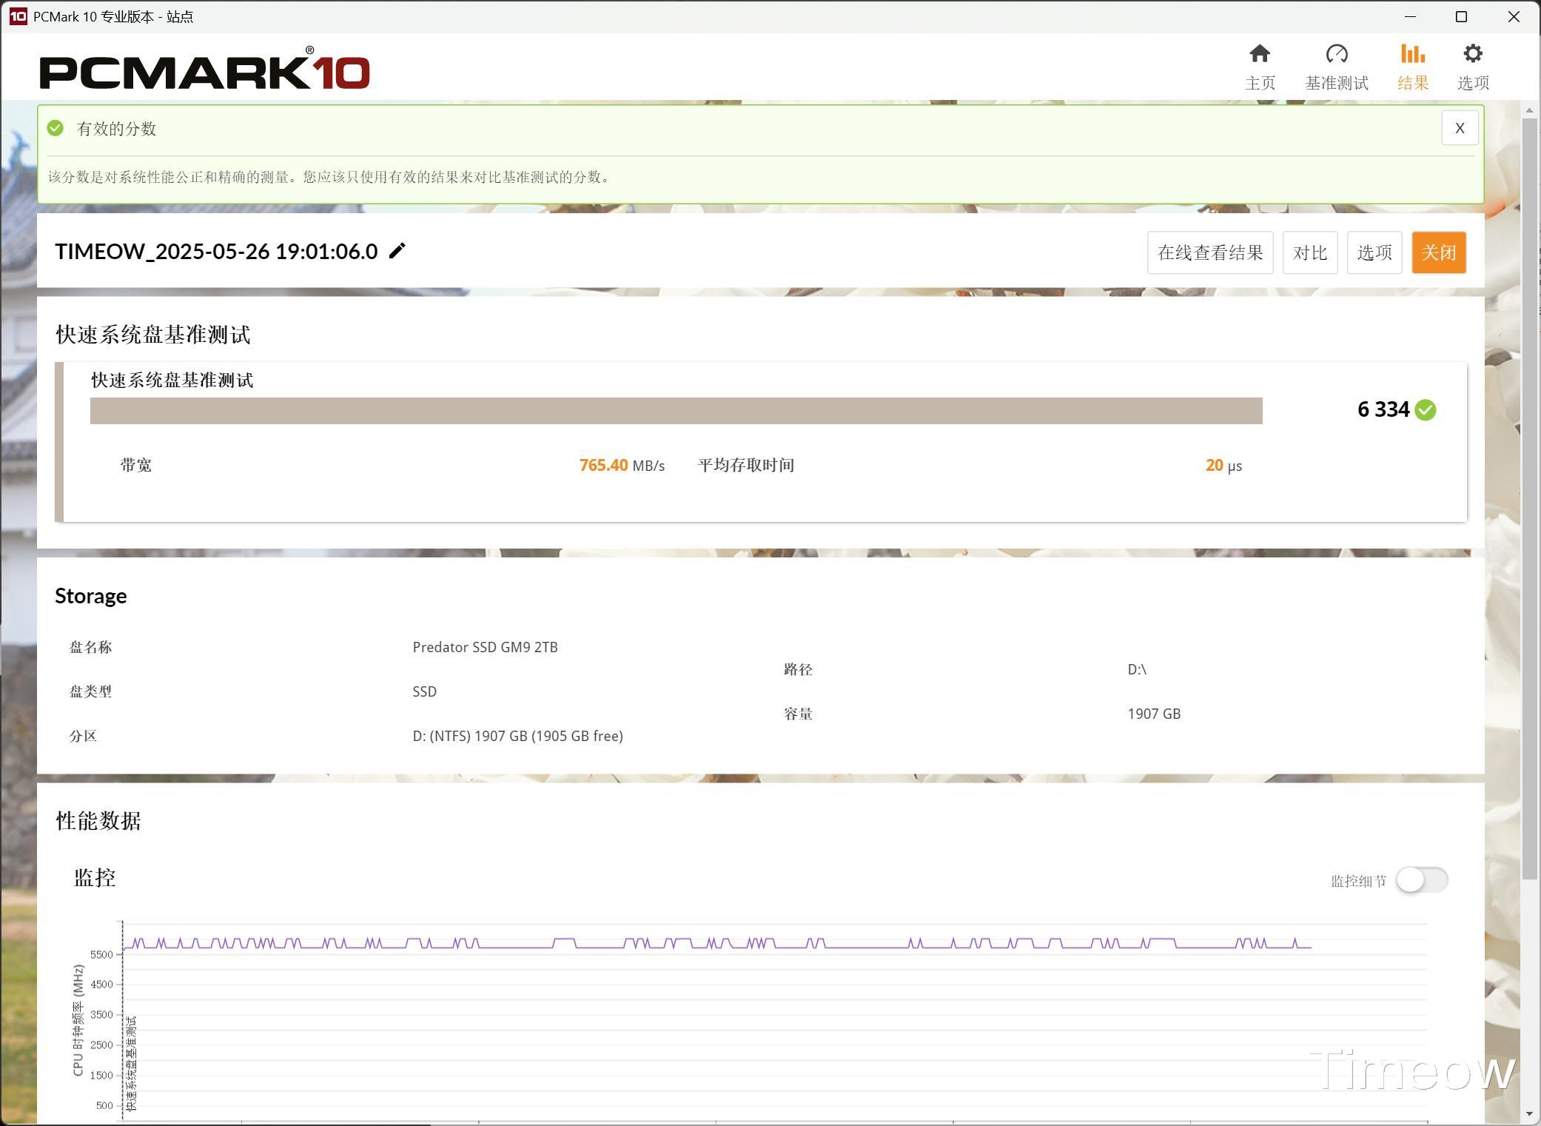This screenshot has height=1126, width=1541.
Task: Click the scrollbar down arrow
Action: (x=1529, y=1114)
